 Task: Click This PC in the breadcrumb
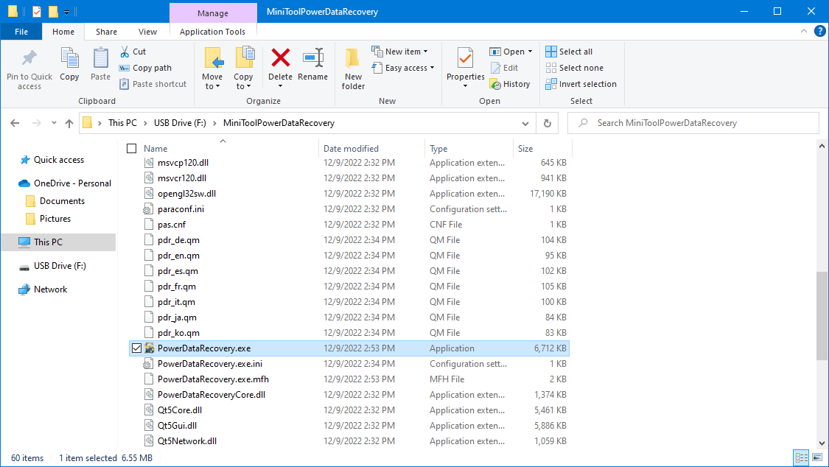[122, 123]
